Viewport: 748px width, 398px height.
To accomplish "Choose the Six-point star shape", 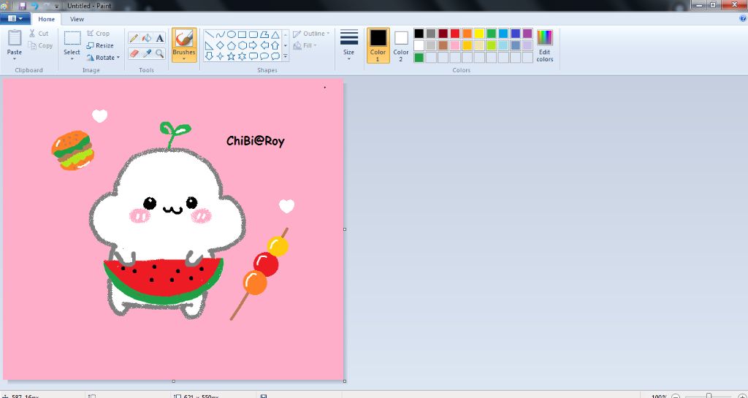I will (242, 56).
